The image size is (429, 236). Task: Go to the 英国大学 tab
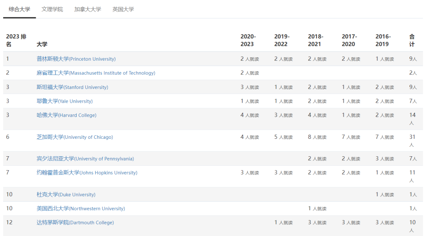[123, 9]
